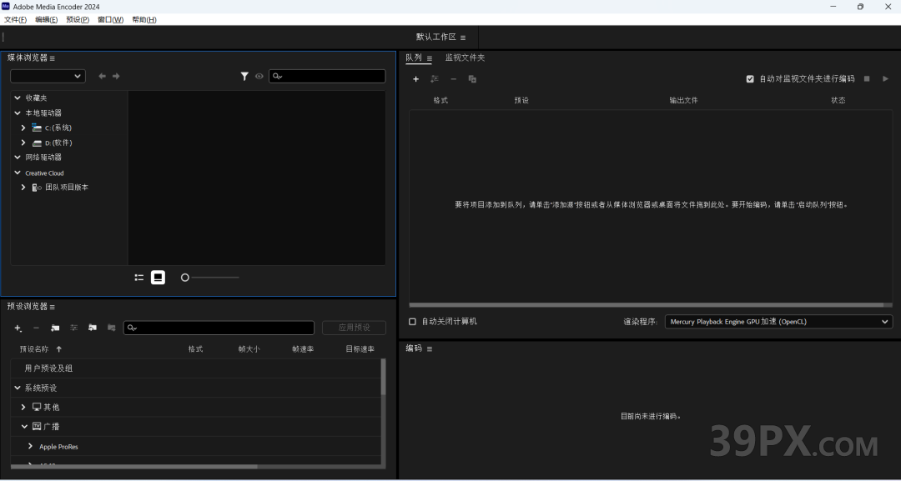Open the 窗口(W) menu
The width and height of the screenshot is (901, 481).
click(x=110, y=19)
